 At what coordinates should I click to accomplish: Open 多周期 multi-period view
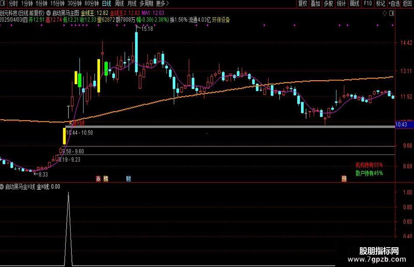click(146, 4)
